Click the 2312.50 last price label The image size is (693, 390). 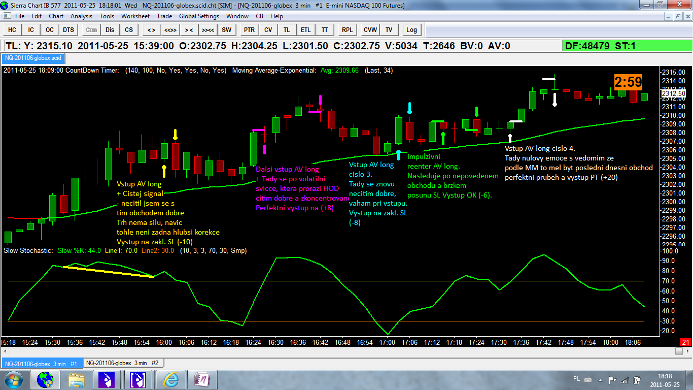pyautogui.click(x=675, y=93)
